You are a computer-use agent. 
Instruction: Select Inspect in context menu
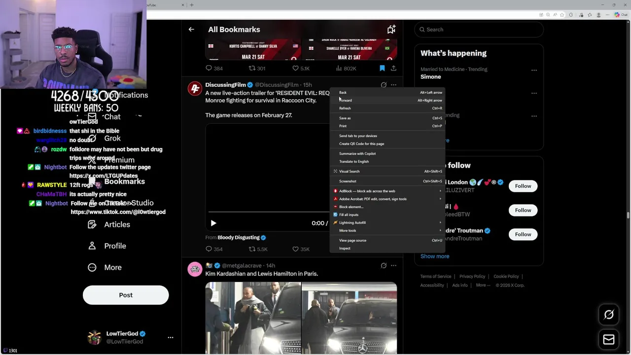pos(387,248)
